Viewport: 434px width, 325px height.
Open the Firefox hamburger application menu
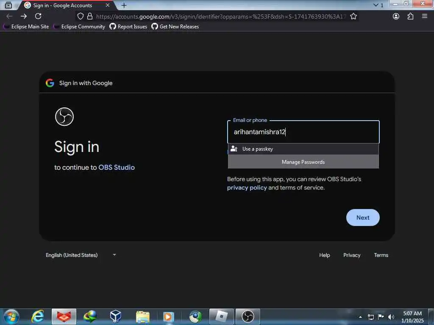tap(425, 17)
